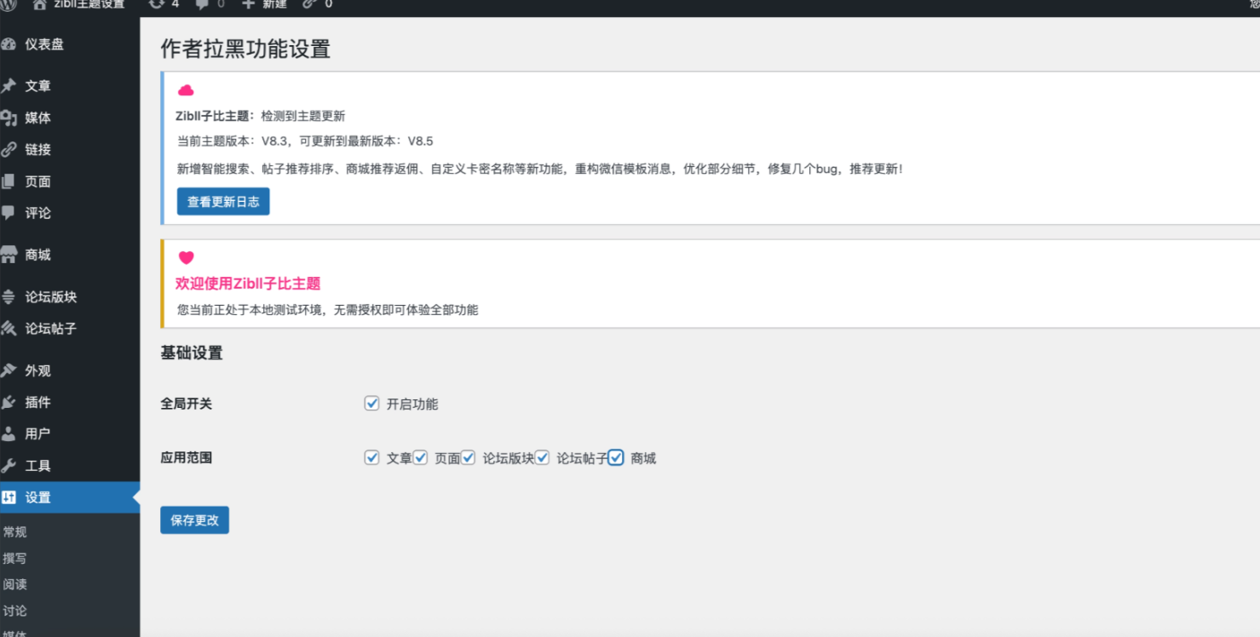Image resolution: width=1260 pixels, height=637 pixels.
Task: Open the 外观 appearance menu
Action: tap(37, 370)
